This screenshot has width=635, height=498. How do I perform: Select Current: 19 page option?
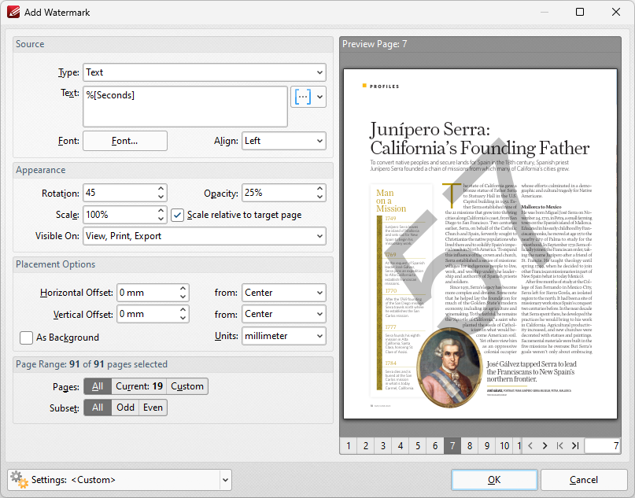tap(139, 386)
